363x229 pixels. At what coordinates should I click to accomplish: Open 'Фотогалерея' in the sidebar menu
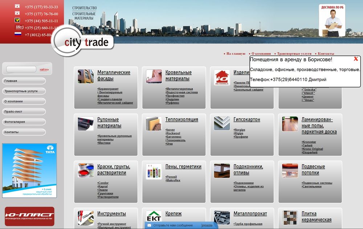pos(24,122)
